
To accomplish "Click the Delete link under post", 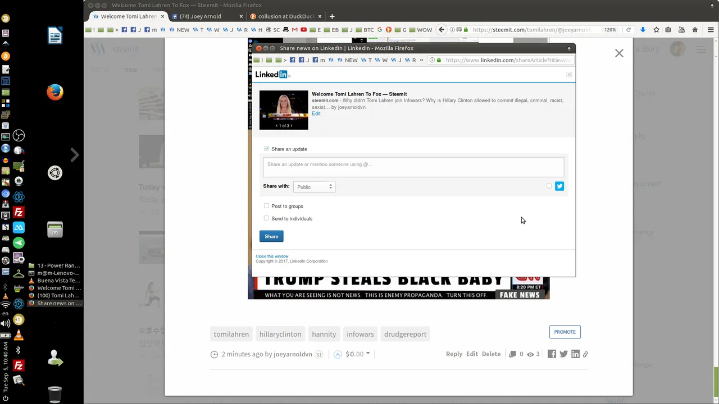I will 491,354.
